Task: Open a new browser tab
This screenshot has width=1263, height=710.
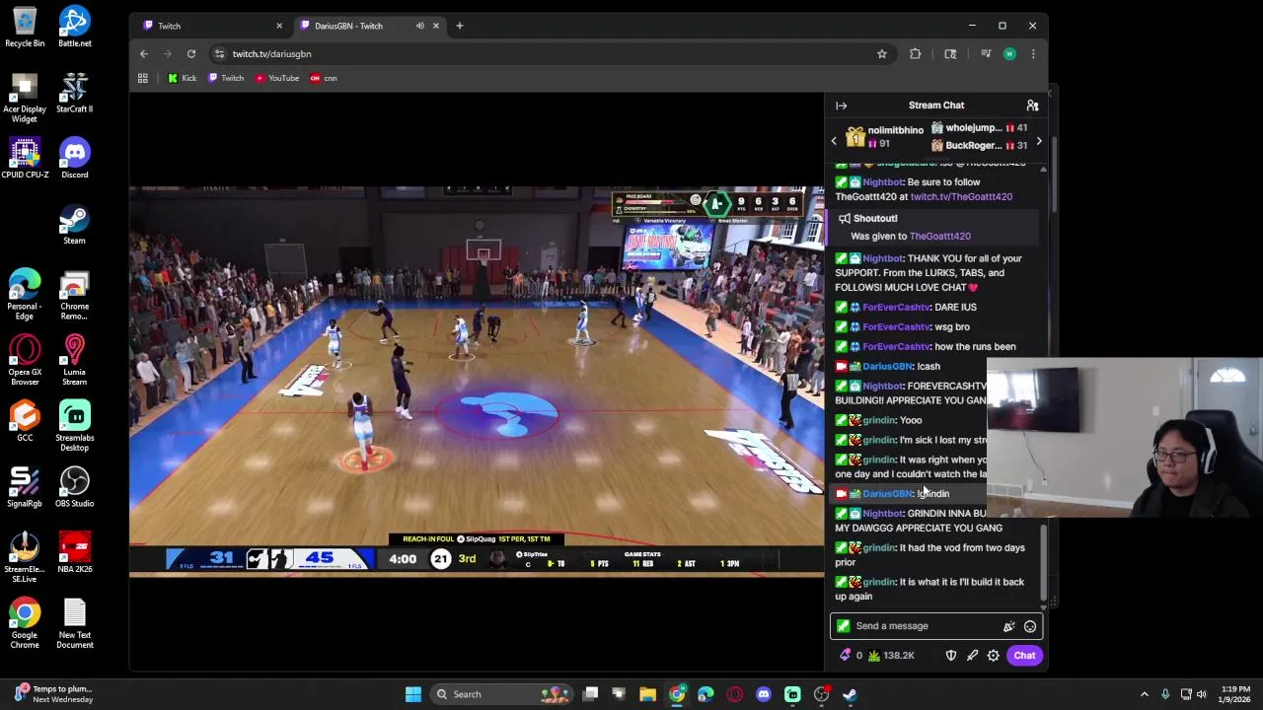Action: coord(460,26)
